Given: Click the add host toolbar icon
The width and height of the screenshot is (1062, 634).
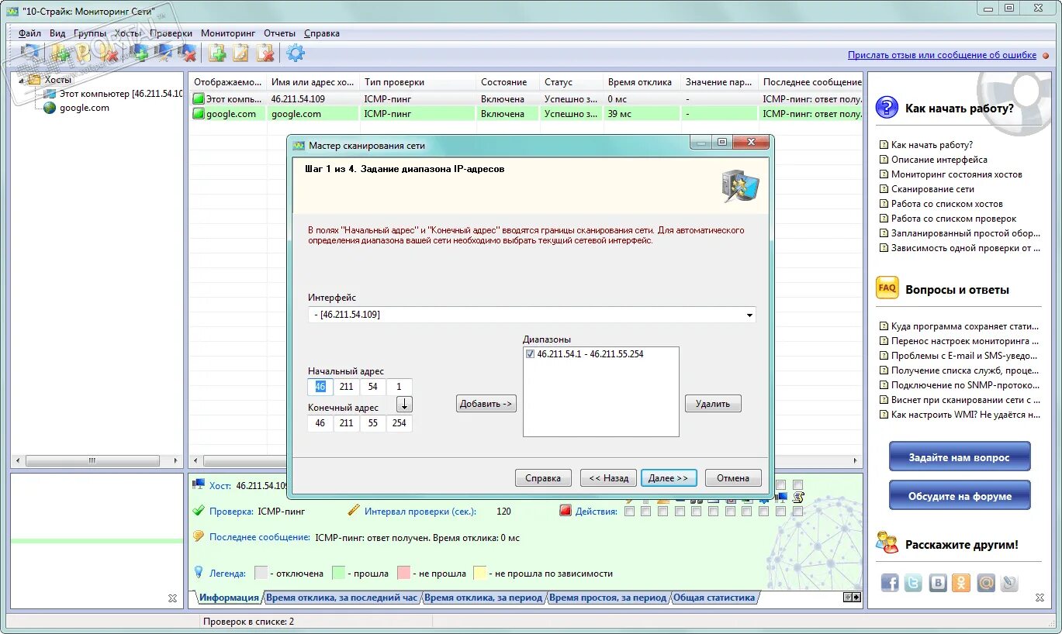Looking at the screenshot, I should (140, 53).
